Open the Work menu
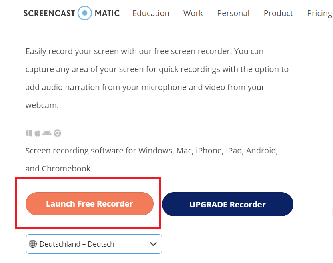 pyautogui.click(x=193, y=13)
